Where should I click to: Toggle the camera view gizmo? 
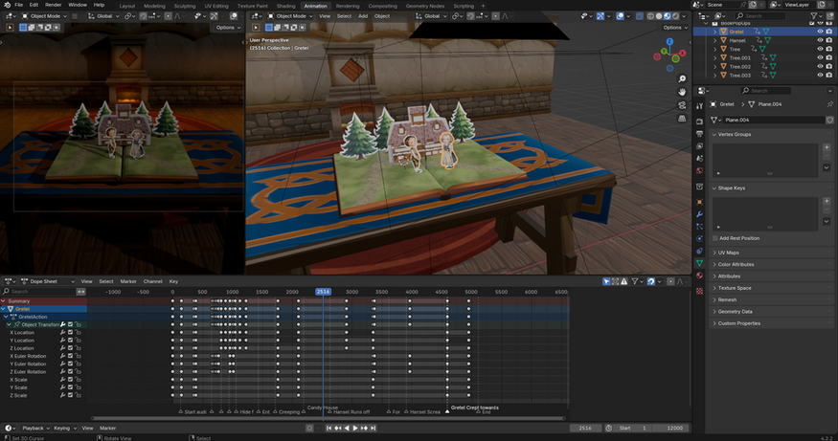(682, 105)
